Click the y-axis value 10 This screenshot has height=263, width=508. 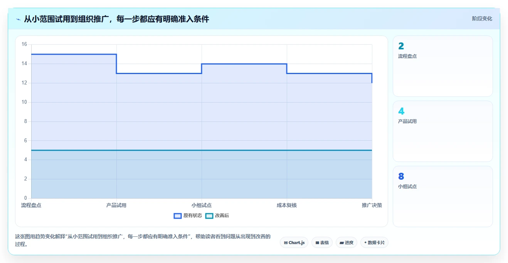coord(24,102)
